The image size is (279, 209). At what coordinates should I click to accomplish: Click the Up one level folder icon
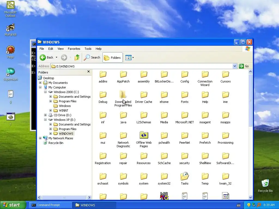click(77, 57)
